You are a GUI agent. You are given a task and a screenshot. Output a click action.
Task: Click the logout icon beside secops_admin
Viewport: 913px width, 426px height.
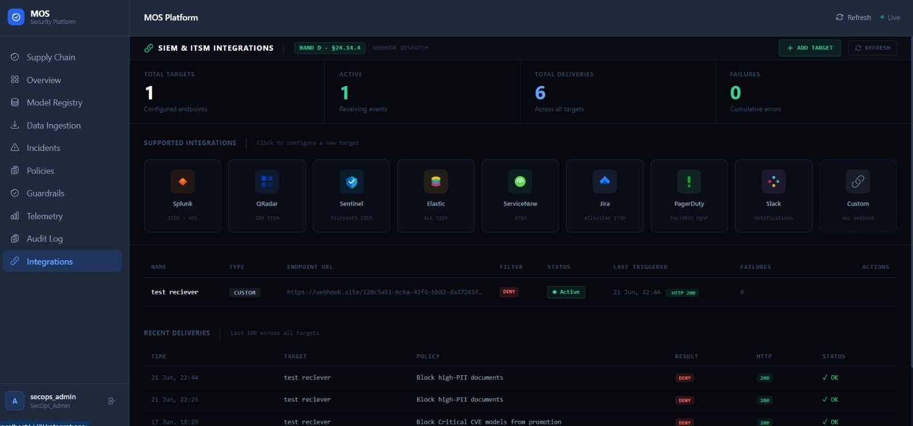[111, 401]
